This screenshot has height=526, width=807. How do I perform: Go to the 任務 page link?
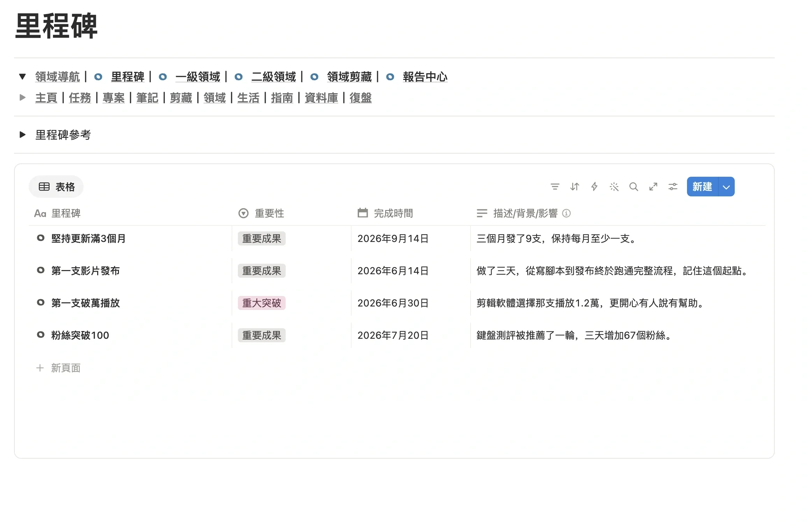(80, 98)
